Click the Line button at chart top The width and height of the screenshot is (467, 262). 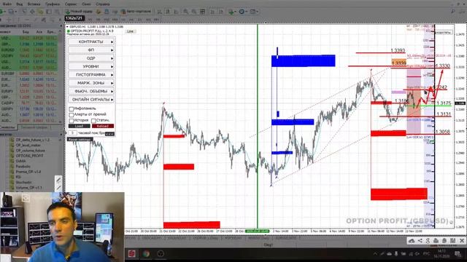[130, 31]
